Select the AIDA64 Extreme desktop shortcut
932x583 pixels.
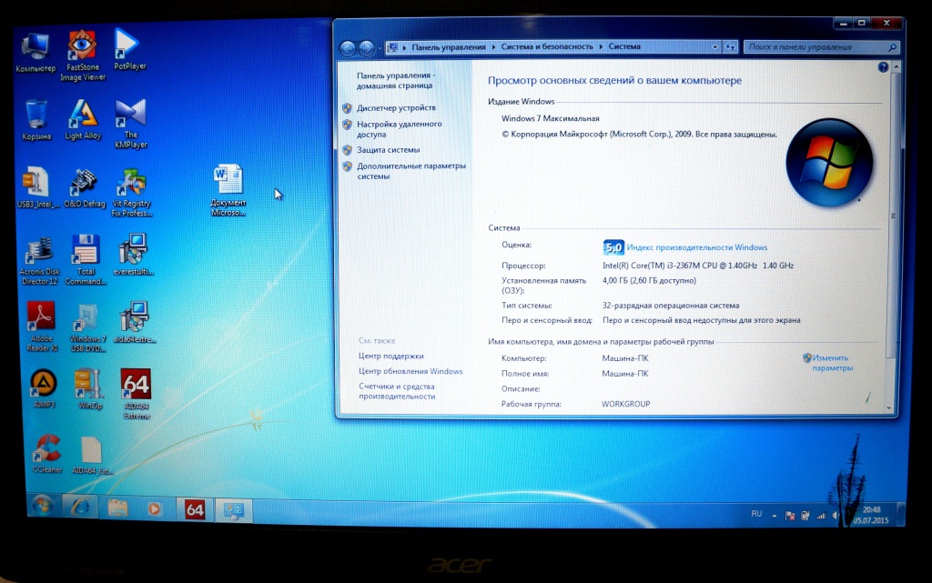coord(137,394)
